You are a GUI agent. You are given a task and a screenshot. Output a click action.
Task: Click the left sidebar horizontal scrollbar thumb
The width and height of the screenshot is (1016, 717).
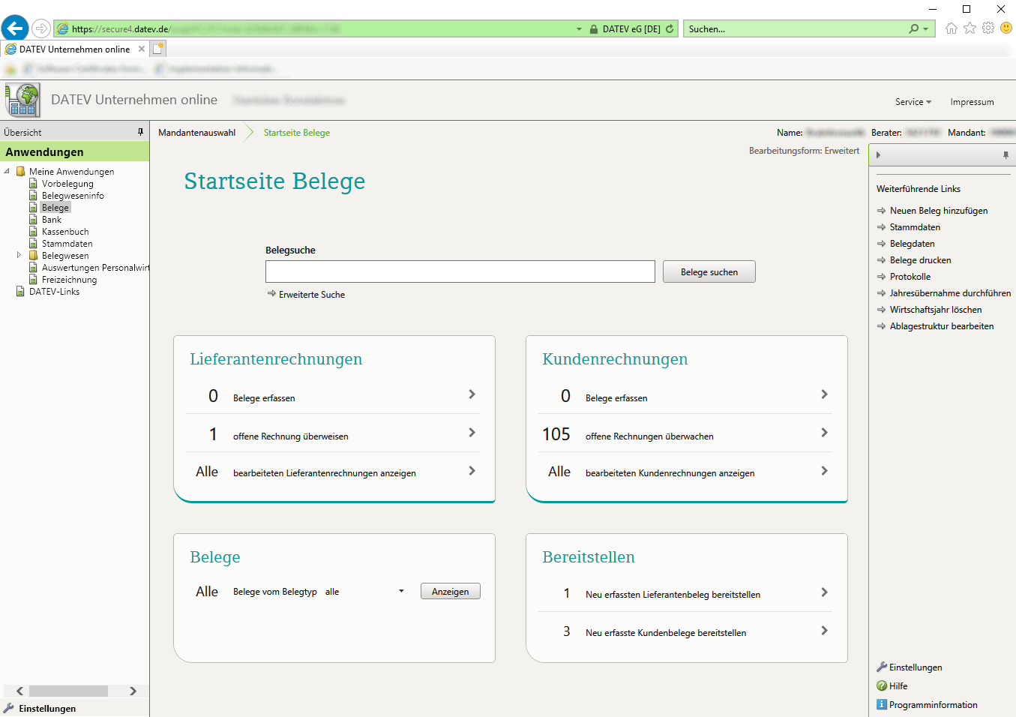tap(68, 691)
